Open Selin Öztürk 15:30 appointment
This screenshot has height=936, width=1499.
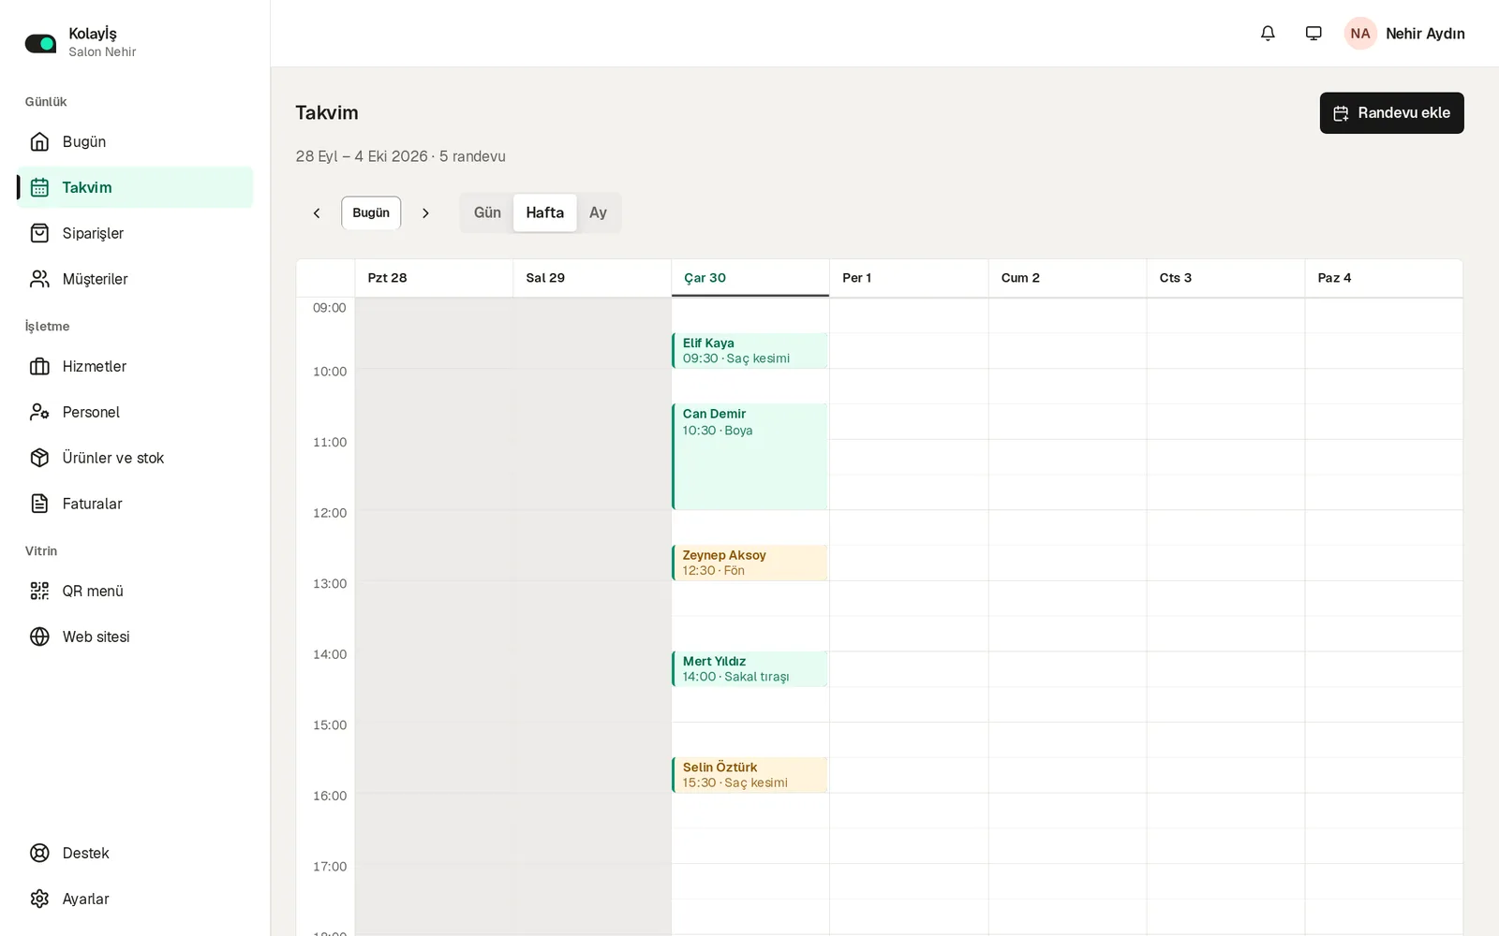[x=749, y=775]
